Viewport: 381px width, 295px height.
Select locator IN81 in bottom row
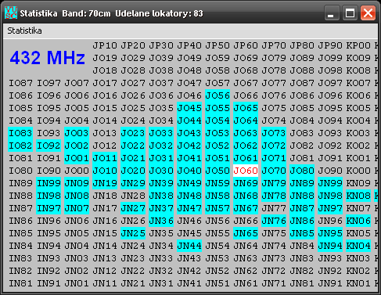(20, 283)
